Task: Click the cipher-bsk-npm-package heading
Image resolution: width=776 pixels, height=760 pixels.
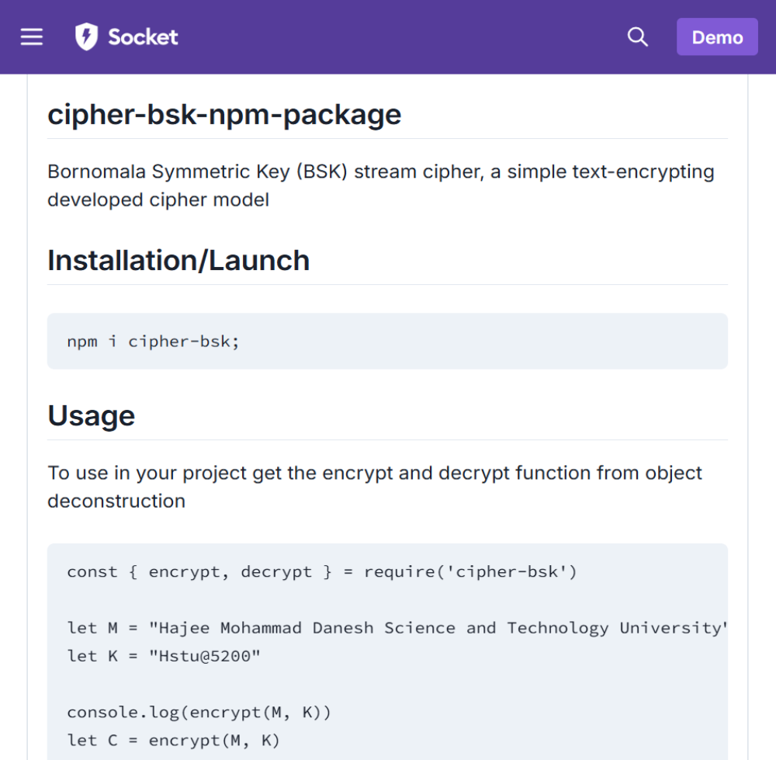Action: 224,114
